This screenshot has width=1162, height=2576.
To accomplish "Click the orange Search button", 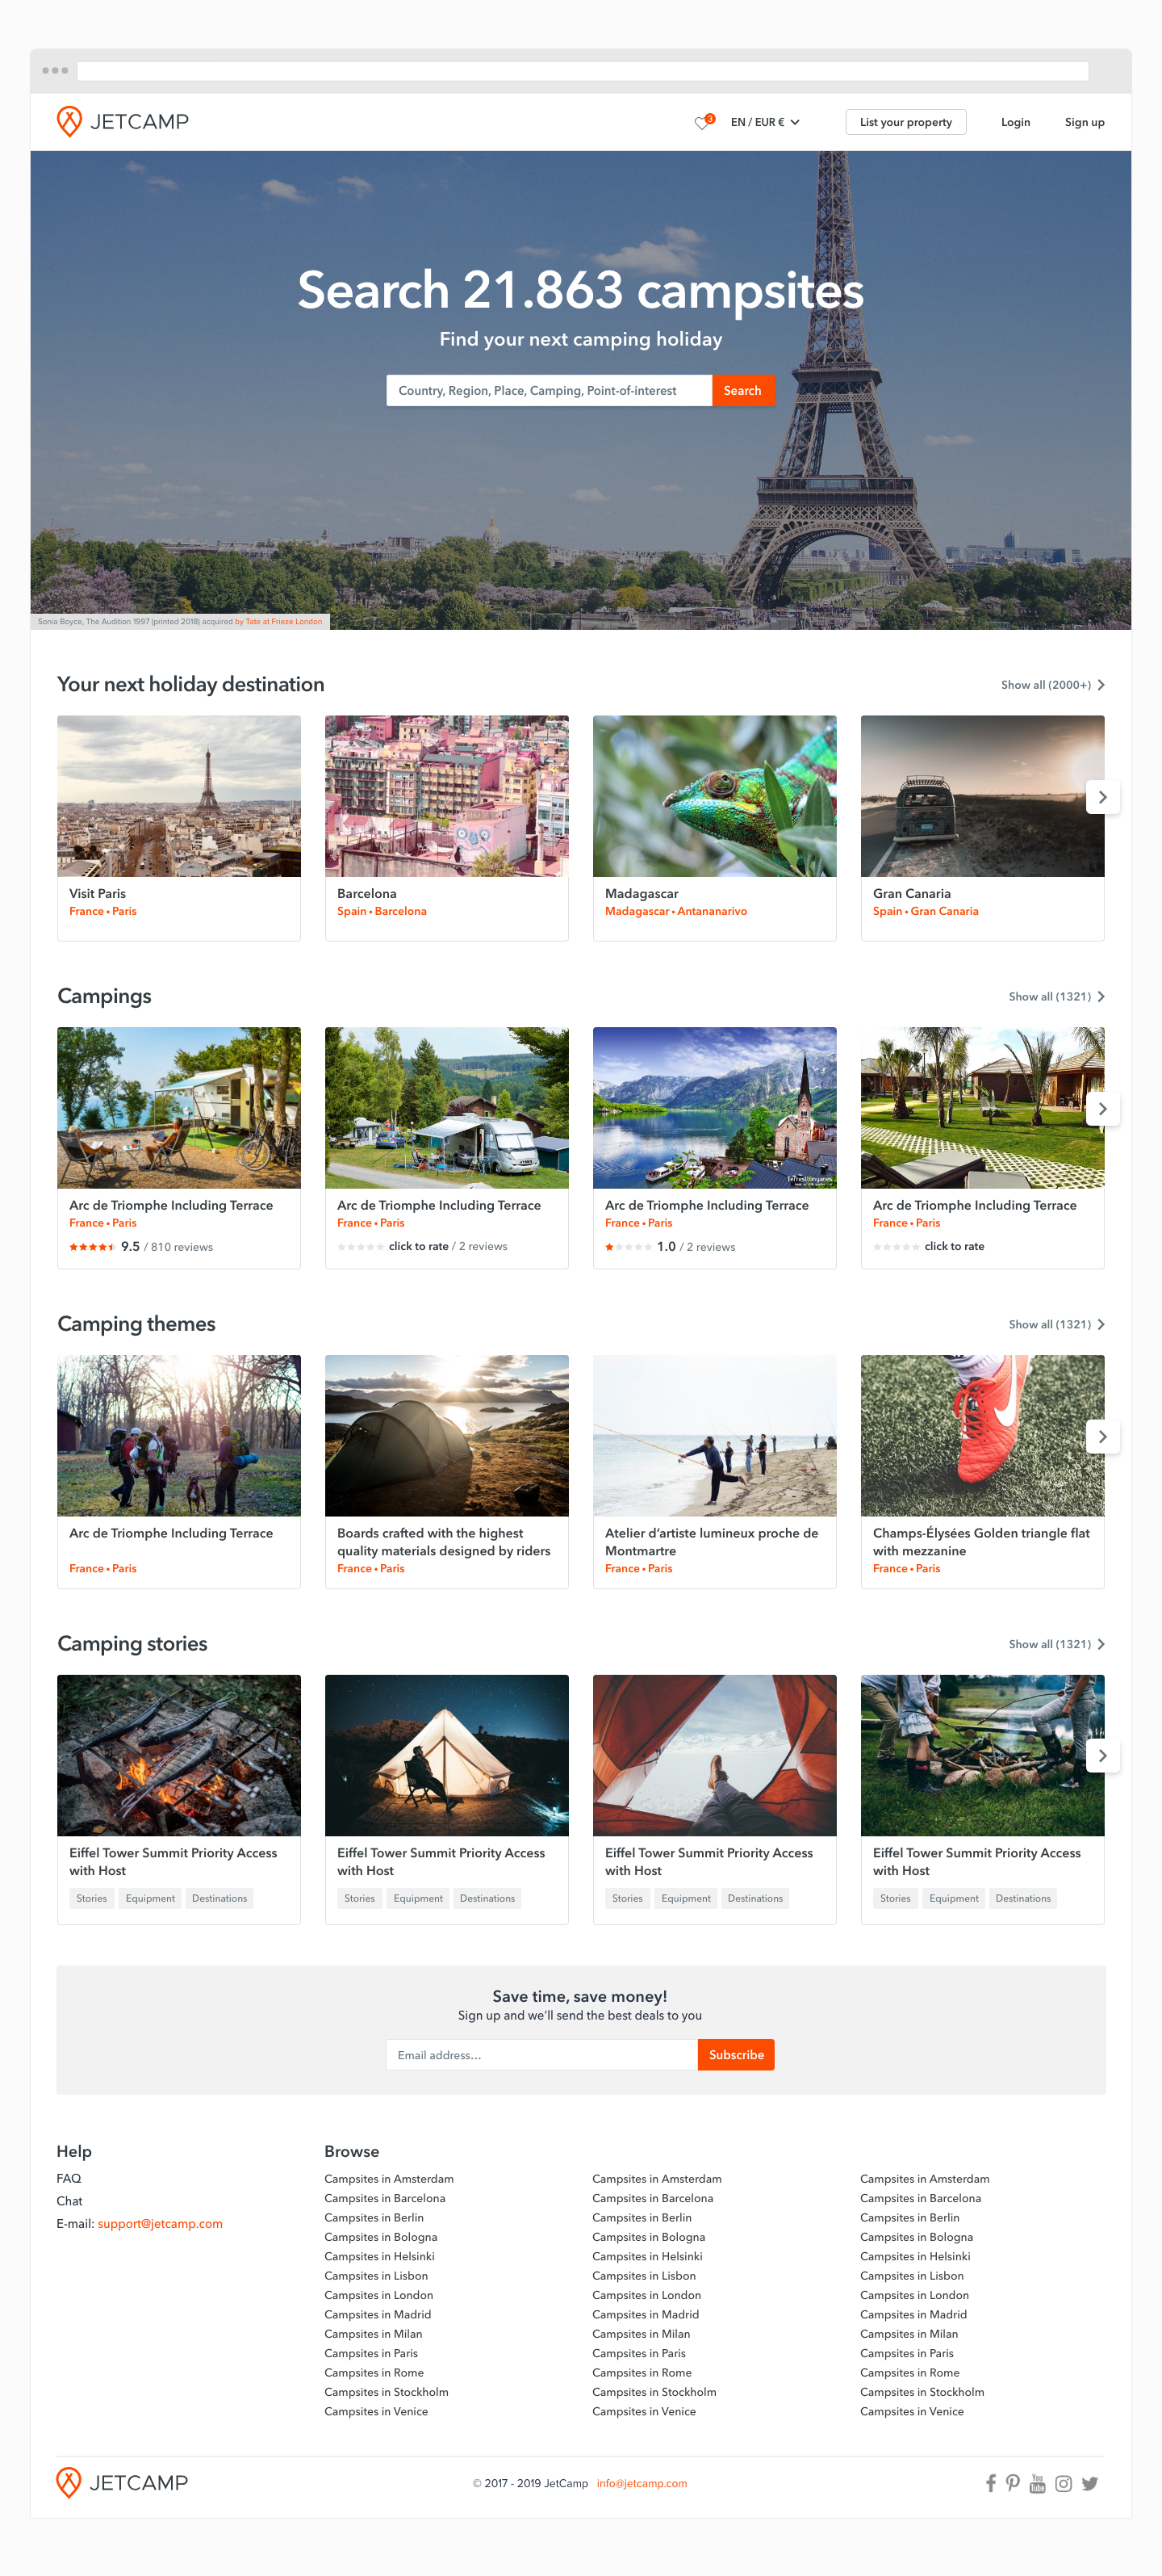I will pos(742,390).
